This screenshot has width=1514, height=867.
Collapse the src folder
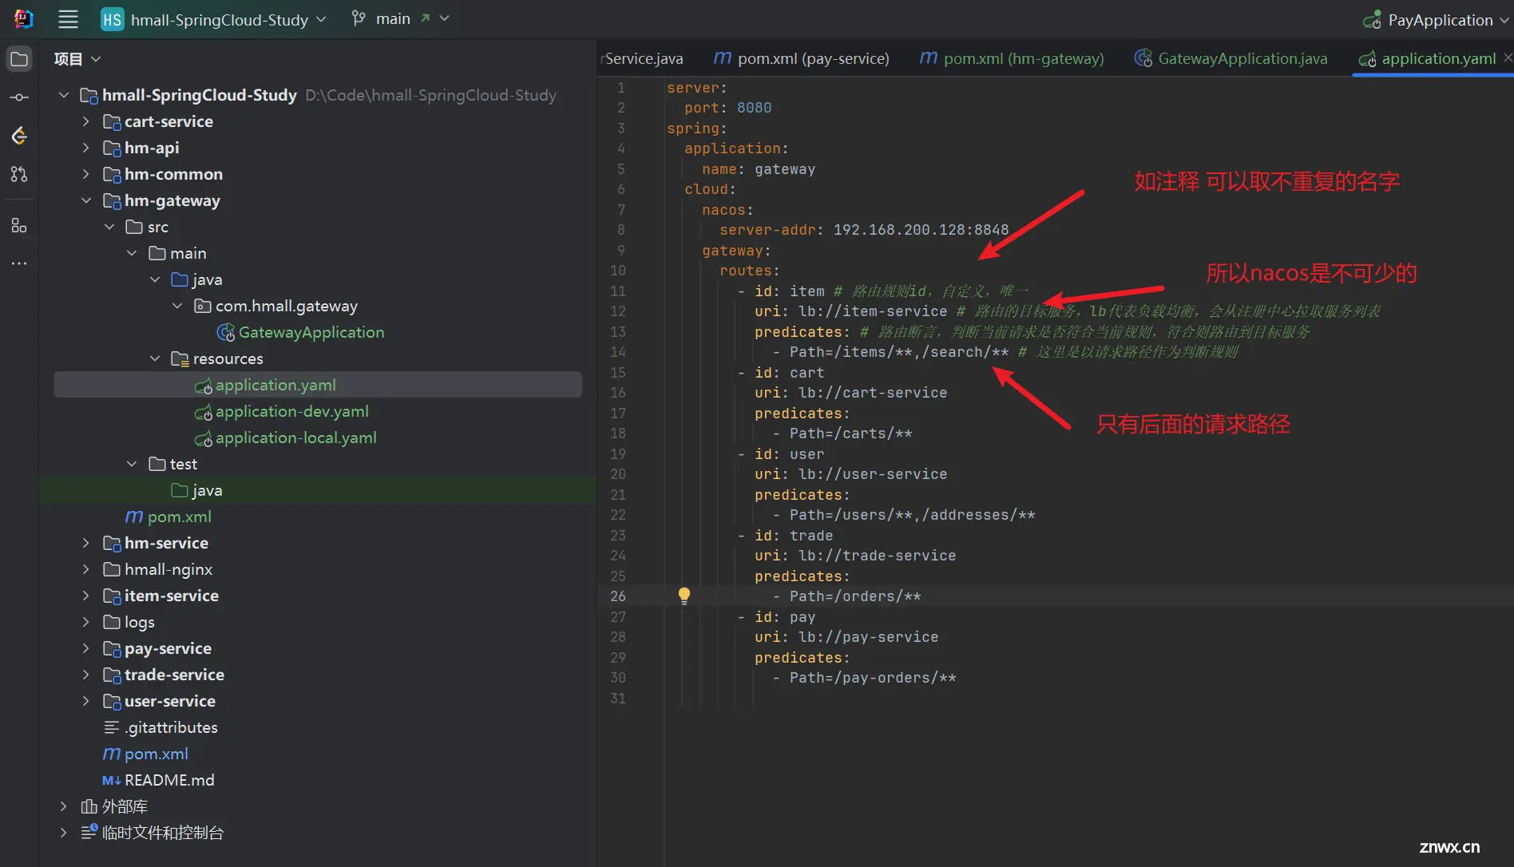click(109, 227)
